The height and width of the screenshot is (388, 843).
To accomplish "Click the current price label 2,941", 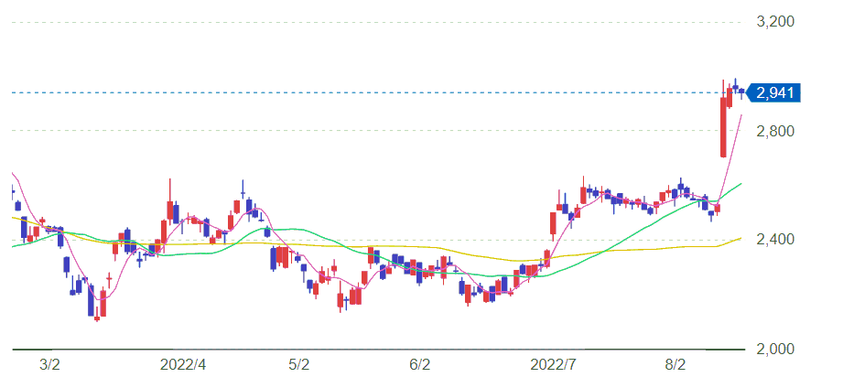I will pos(774,93).
